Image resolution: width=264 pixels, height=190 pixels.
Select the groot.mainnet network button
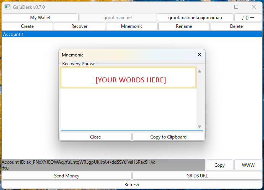[118, 18]
